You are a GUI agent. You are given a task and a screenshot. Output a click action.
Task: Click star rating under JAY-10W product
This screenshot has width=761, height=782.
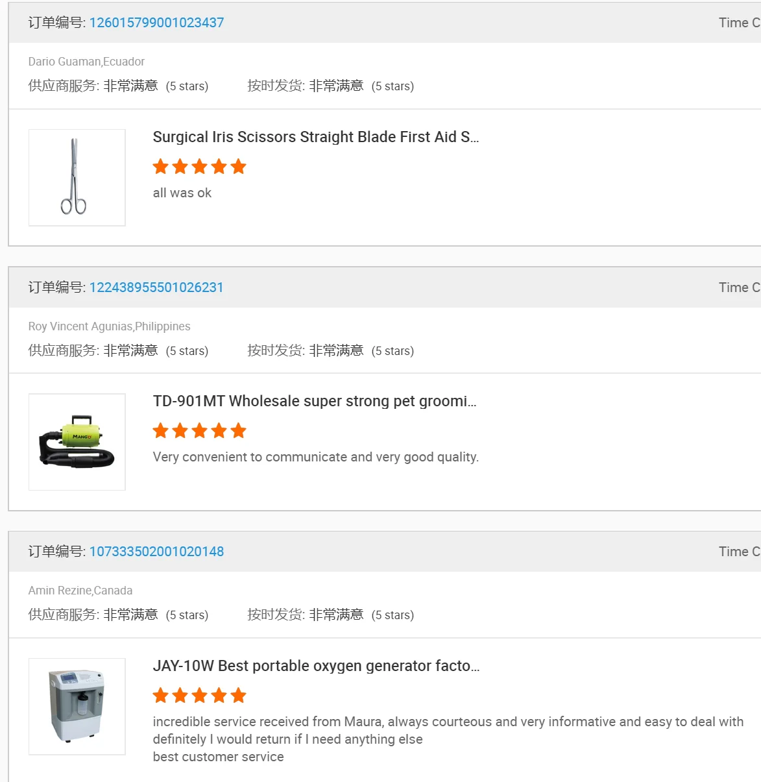[200, 696]
